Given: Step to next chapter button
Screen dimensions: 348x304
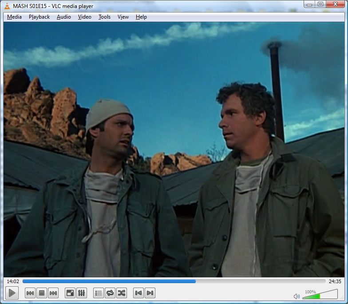Looking at the screenshot, I should (x=150, y=293).
